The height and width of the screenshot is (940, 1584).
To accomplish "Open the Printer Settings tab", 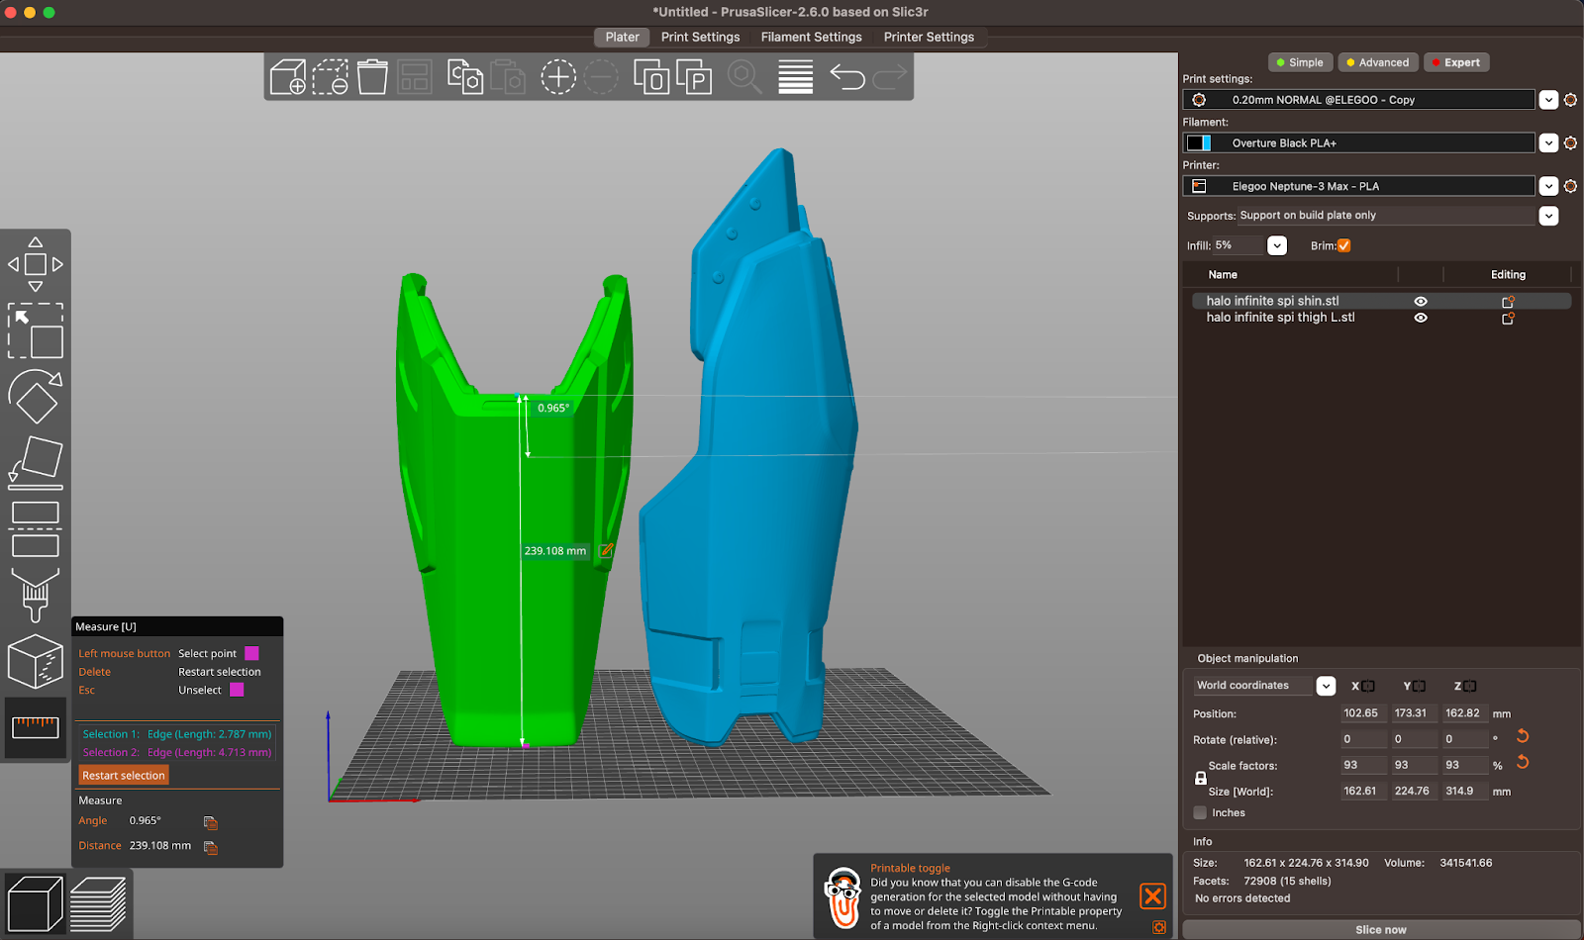I will click(929, 37).
